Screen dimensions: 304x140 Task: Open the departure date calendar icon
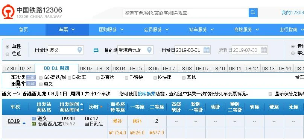pyautogui.click(x=207, y=50)
